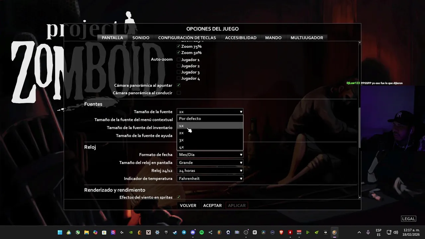The width and height of the screenshot is (425, 239).
Task: Open the Reloj 24/12 dropdown
Action: pos(210,171)
